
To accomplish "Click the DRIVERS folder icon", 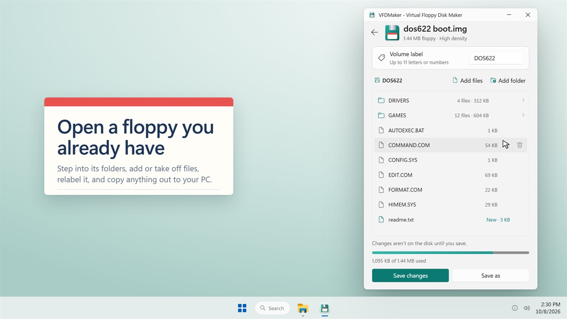I will 381,101.
